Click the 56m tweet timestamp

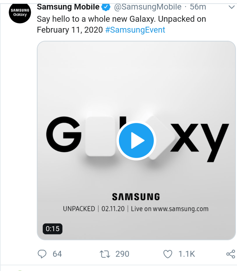[198, 7]
